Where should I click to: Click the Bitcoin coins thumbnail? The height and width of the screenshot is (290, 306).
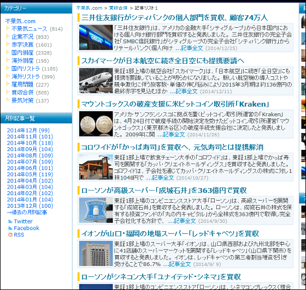coord(96,124)
